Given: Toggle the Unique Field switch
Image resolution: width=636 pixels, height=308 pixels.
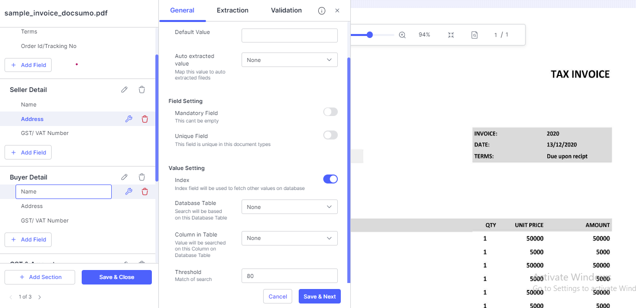Looking at the screenshot, I should 330,135.
